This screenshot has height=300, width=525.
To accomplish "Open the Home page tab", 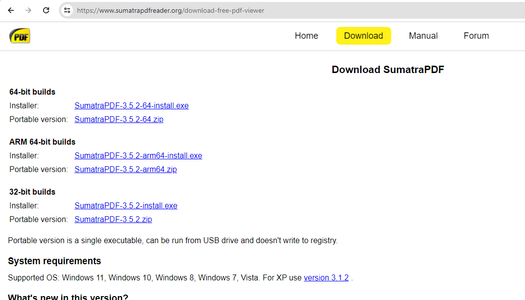I will (306, 36).
